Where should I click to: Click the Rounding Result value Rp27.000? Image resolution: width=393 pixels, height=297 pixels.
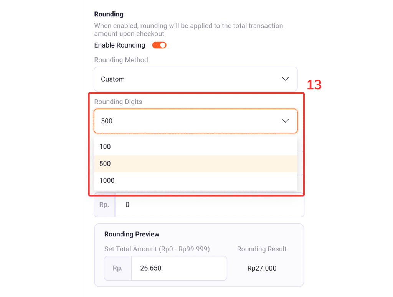[x=262, y=268]
